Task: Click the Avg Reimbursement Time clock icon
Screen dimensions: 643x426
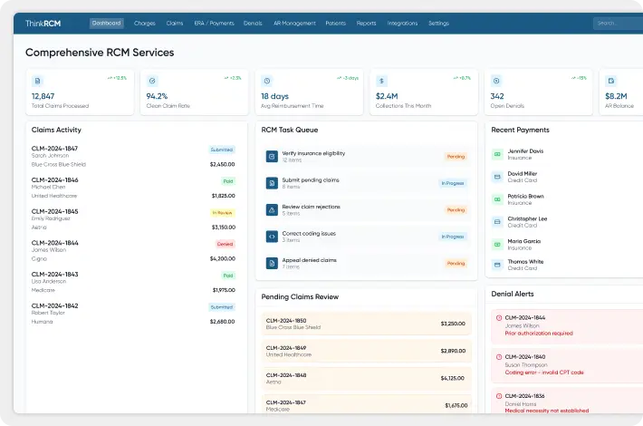Action: [267, 81]
